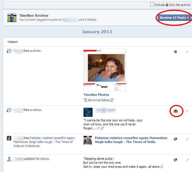Viewport: 192px width, 172px height.
Task: Click pencil edit icon for status like row
Action: 187,111
